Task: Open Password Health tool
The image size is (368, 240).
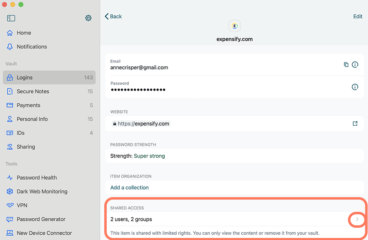Action: pyautogui.click(x=49, y=178)
